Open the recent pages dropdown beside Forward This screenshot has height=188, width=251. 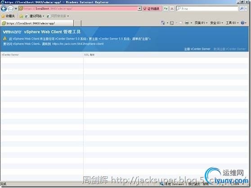click(16, 9)
